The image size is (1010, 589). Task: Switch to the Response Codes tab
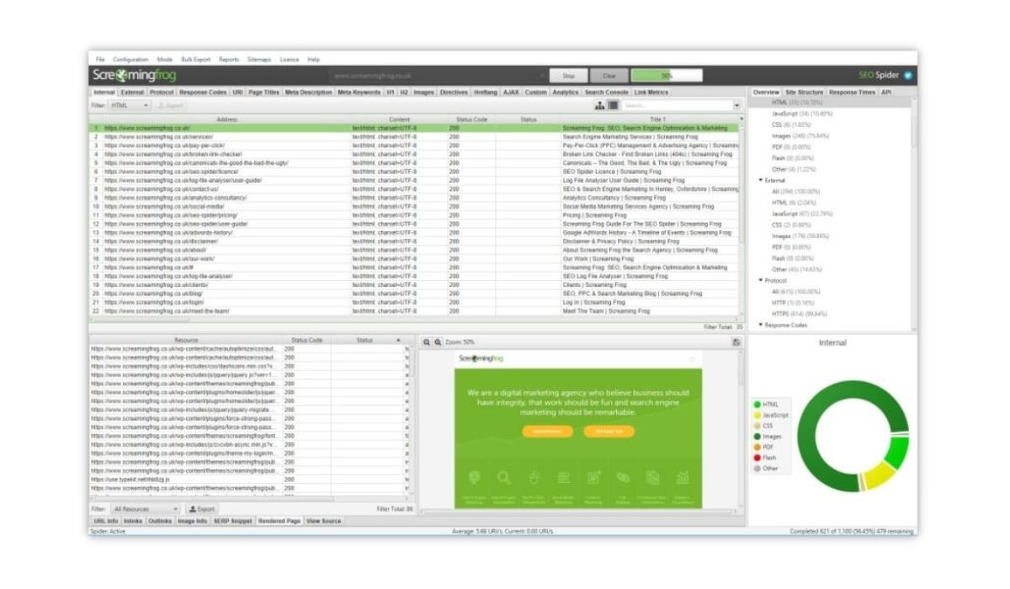tap(203, 93)
